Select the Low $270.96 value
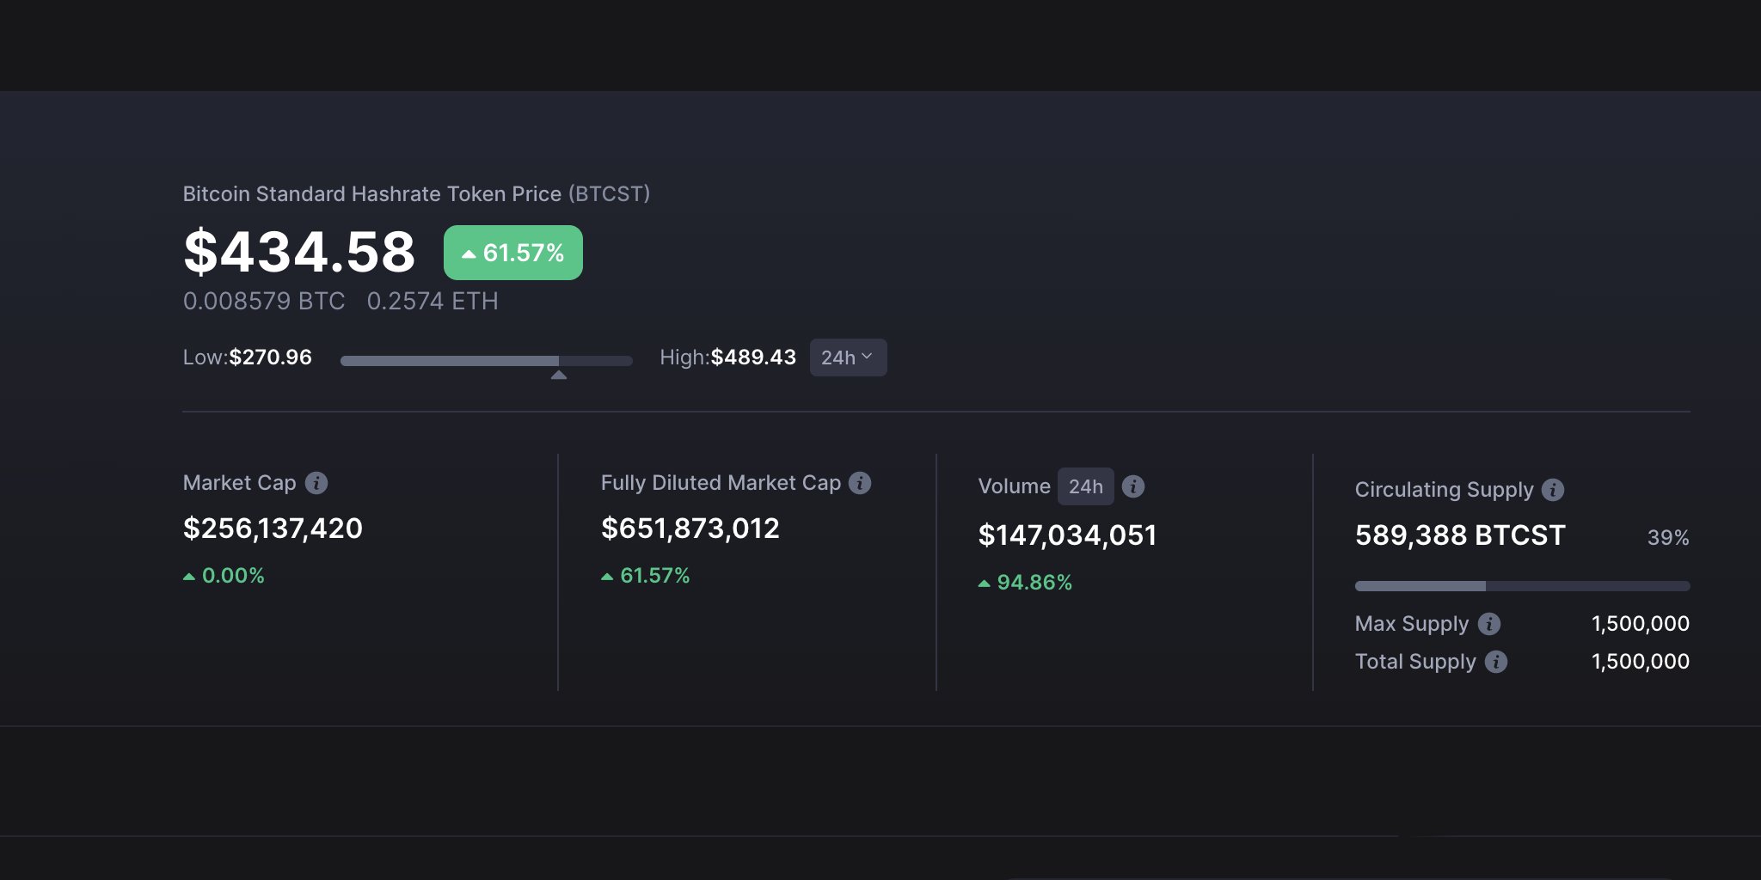The width and height of the screenshot is (1761, 880). point(270,357)
